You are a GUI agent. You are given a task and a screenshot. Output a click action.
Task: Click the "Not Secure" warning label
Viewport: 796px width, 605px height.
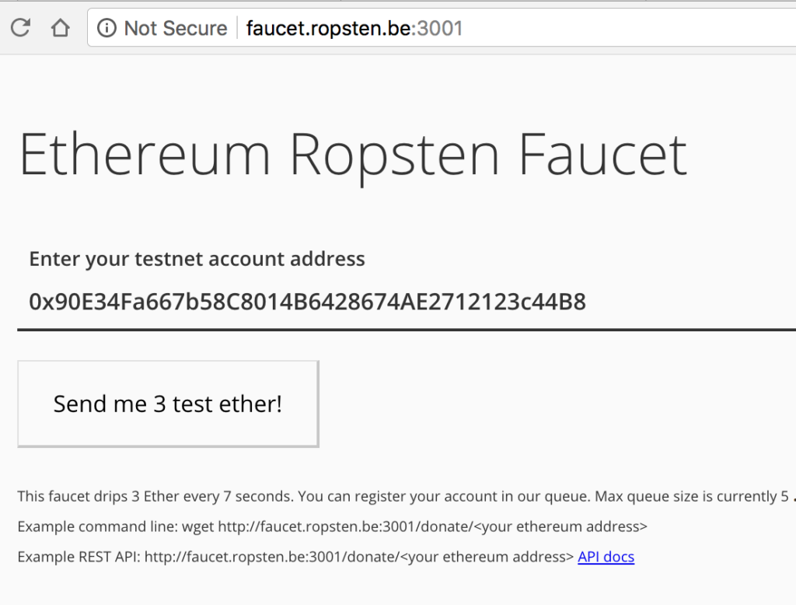[175, 29]
